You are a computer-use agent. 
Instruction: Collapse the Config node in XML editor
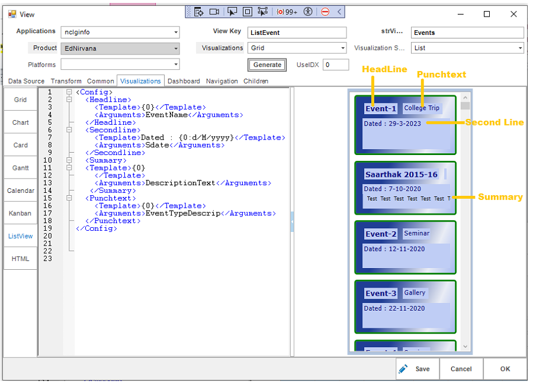(69, 92)
